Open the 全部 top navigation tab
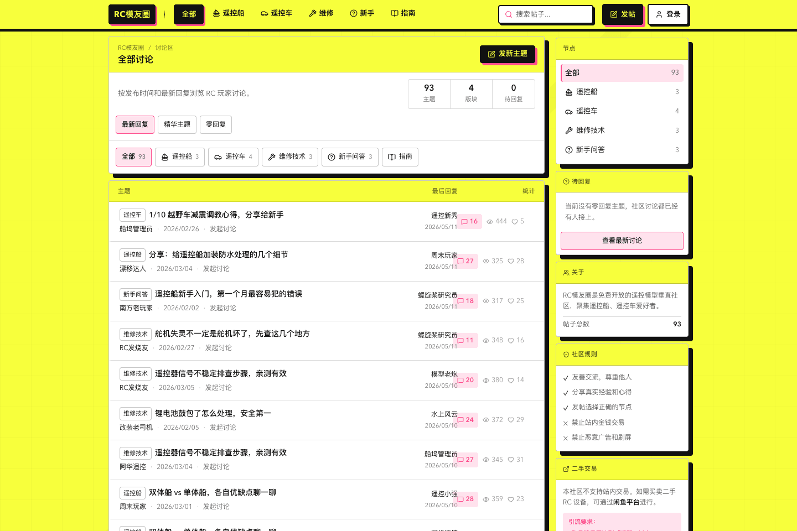Image resolution: width=797 pixels, height=531 pixels. (x=189, y=14)
